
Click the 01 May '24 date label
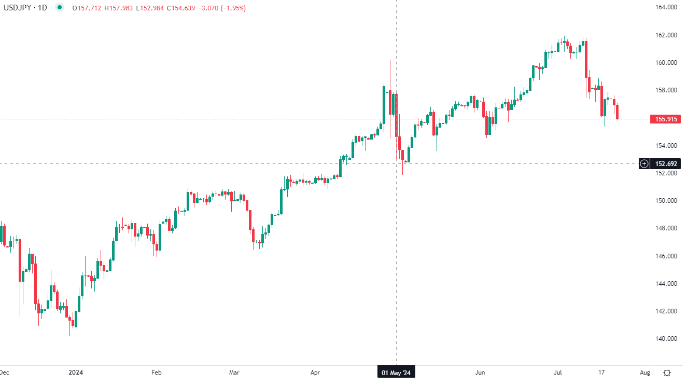point(396,373)
